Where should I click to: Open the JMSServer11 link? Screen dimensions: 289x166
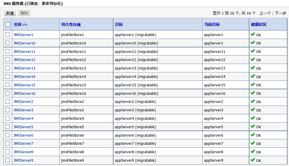point(24,52)
